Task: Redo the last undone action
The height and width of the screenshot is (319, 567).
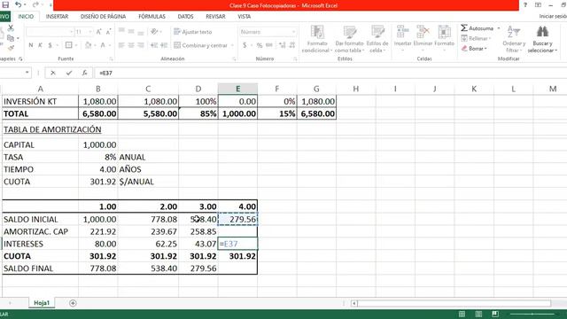Action: tap(35, 4)
